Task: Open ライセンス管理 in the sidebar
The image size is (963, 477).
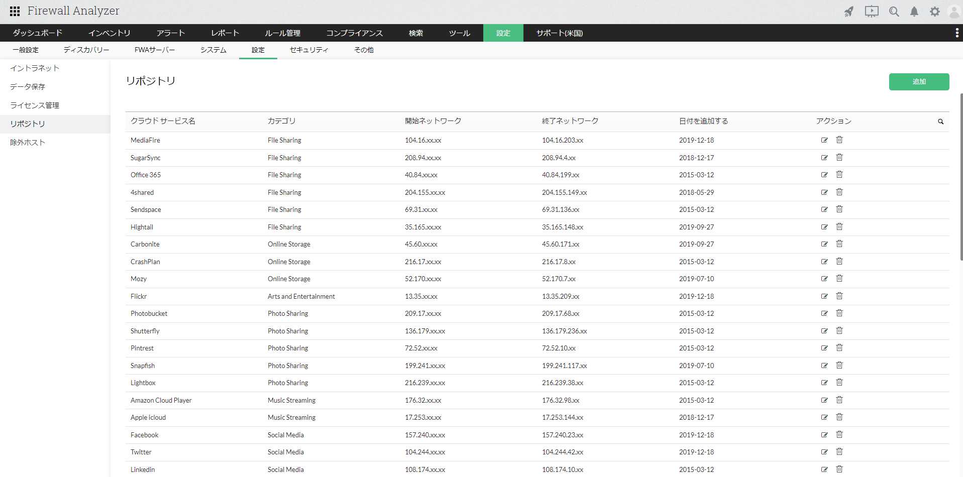Action: click(x=55, y=105)
